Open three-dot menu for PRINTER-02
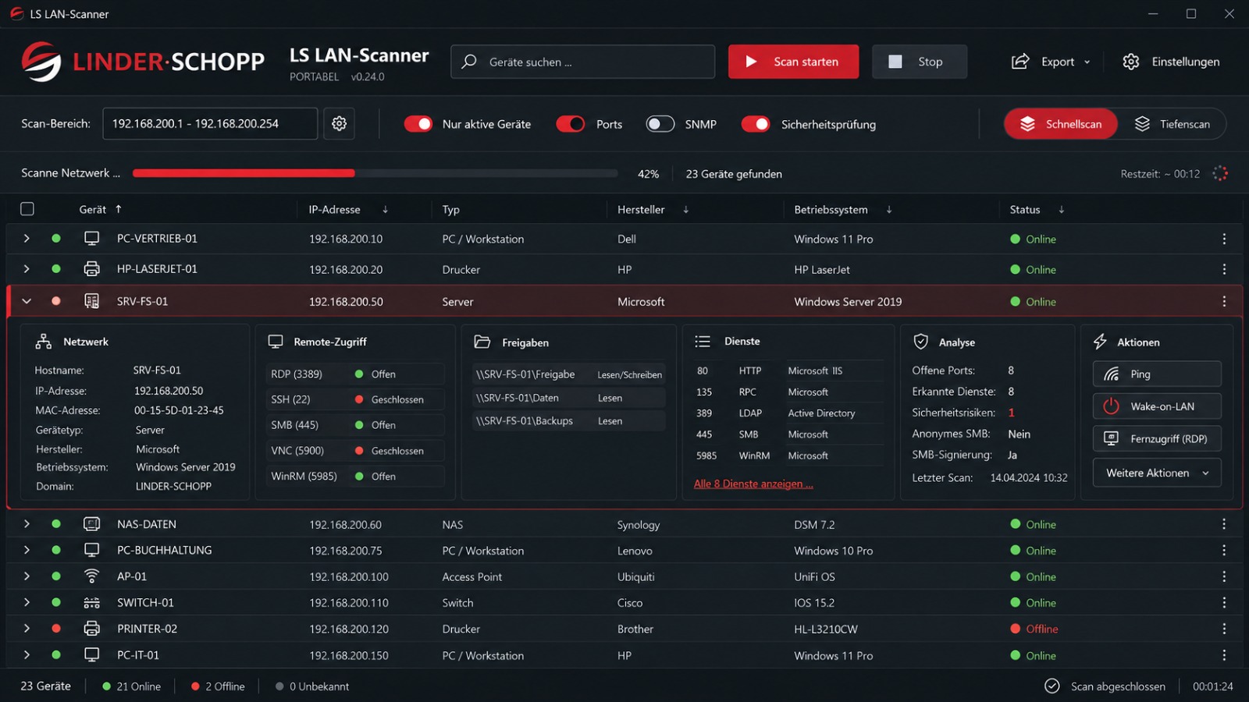1249x702 pixels. 1224,629
